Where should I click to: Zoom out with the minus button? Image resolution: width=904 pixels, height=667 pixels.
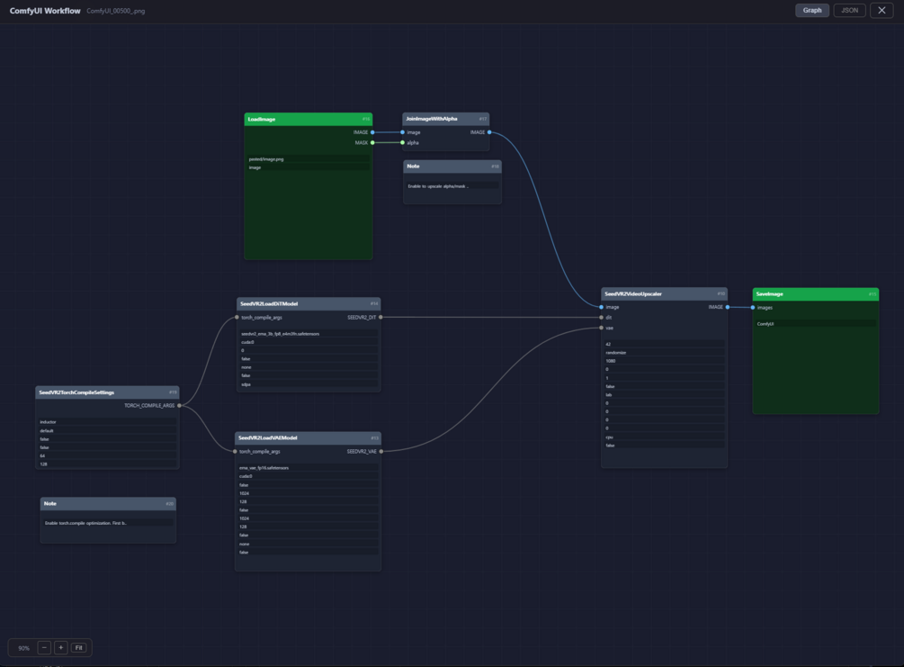(x=44, y=647)
